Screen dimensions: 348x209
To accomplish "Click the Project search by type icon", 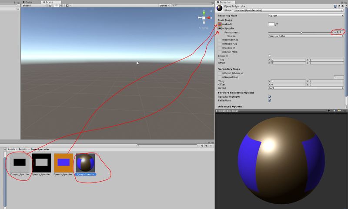I will (202, 146).
